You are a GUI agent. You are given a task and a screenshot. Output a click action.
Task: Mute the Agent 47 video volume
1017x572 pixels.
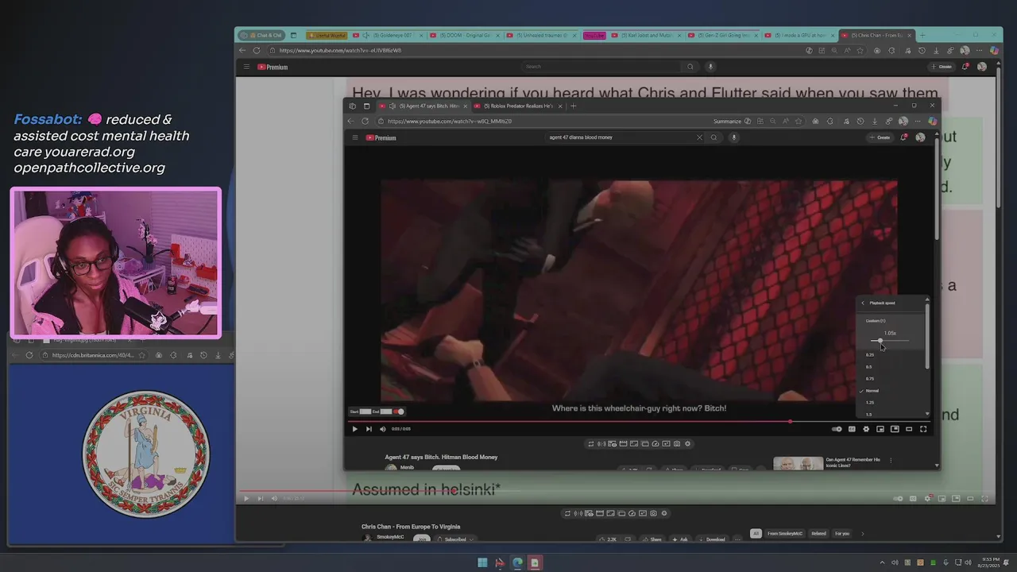click(383, 429)
